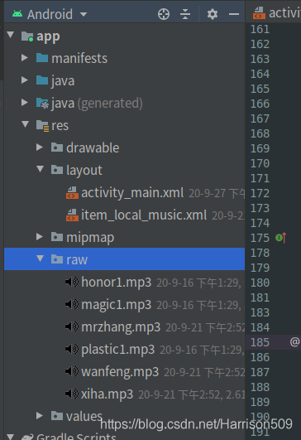Hide the project panel with minus icon
301x440 pixels.
tap(234, 14)
